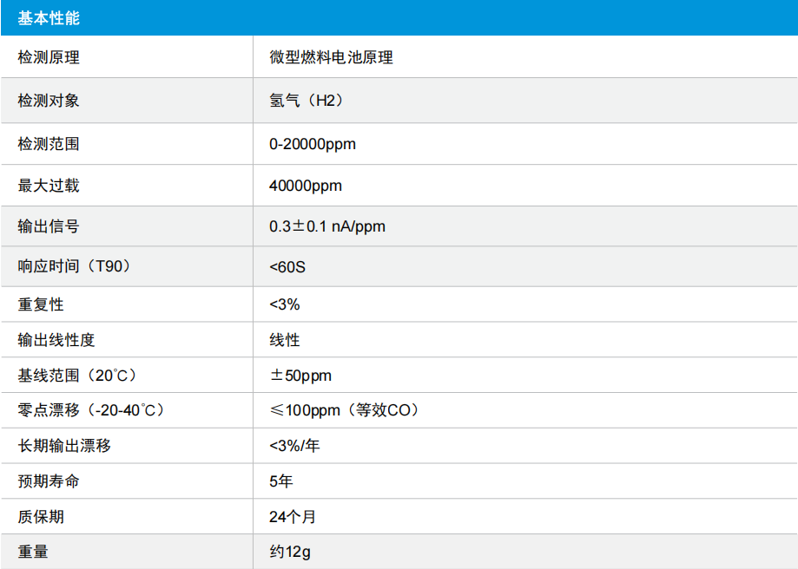
Task: Click the 最大过载 label
Action: (49, 186)
